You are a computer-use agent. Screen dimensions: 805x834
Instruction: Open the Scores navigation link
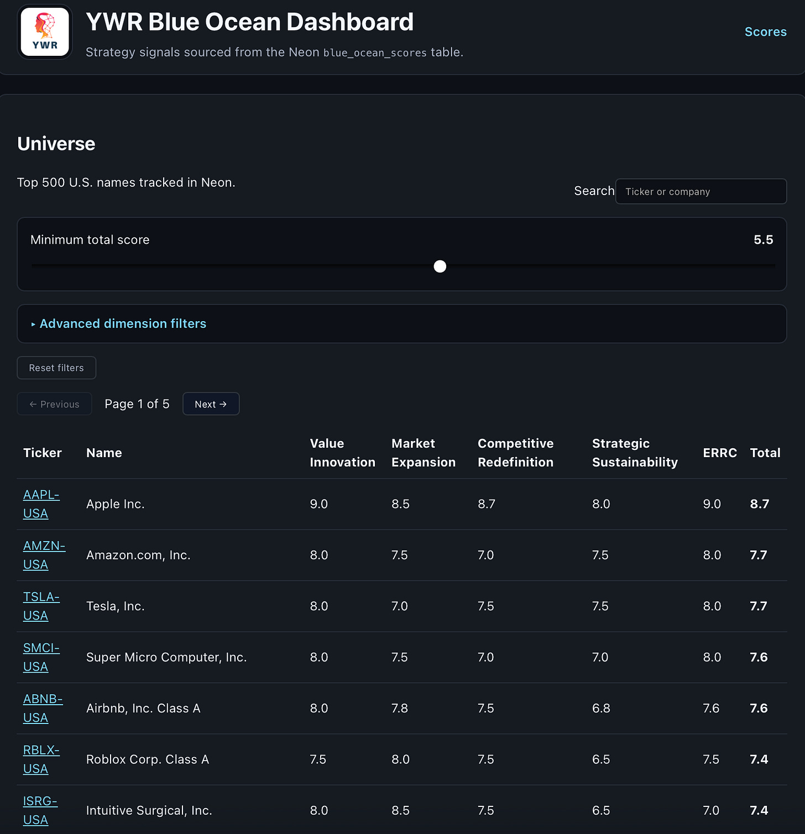765,32
